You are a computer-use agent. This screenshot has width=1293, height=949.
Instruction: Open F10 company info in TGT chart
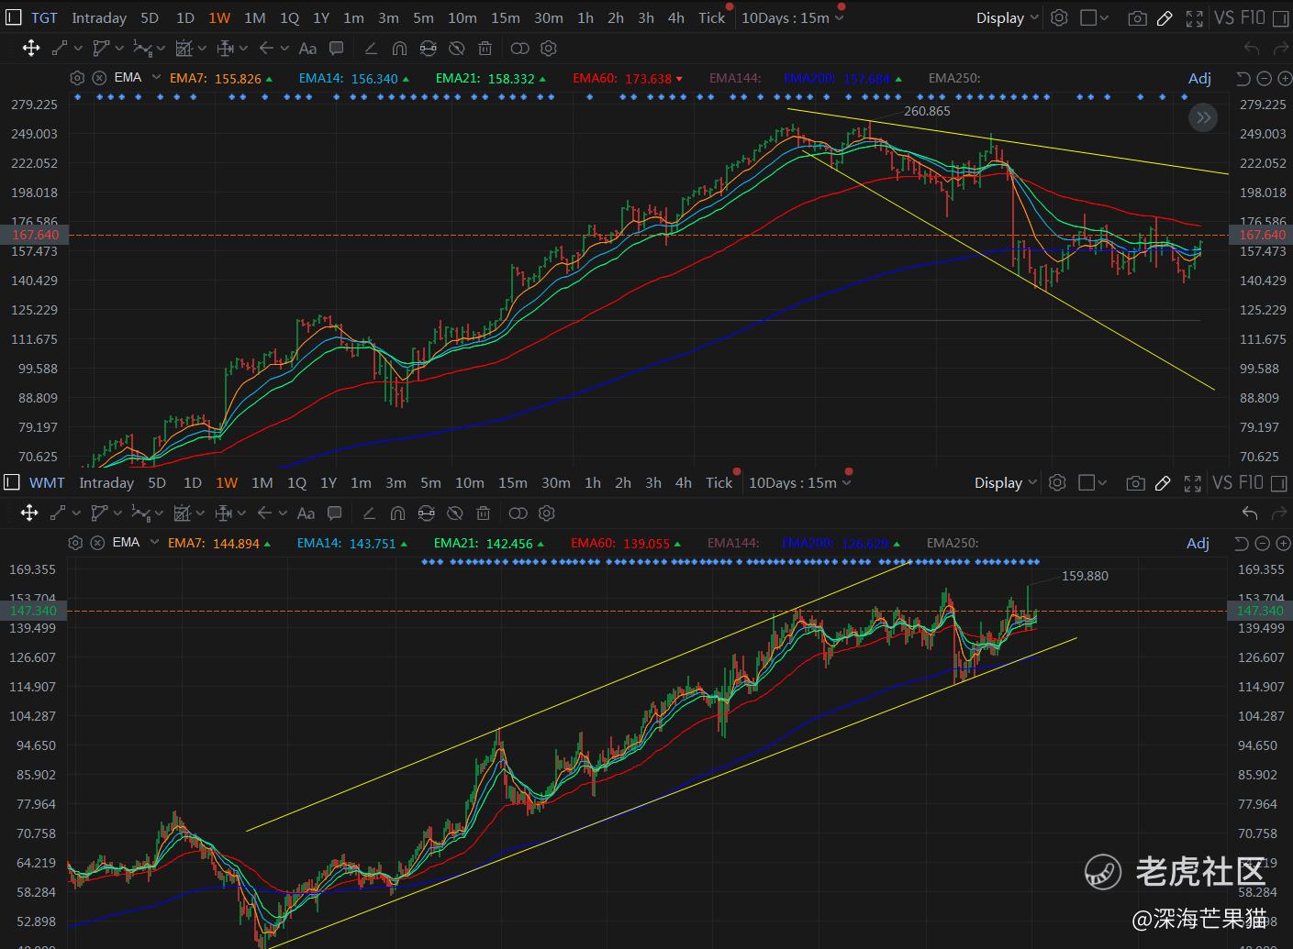click(1253, 18)
